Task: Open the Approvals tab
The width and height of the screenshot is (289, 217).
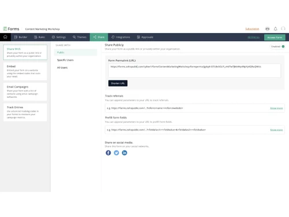Action: [145, 37]
